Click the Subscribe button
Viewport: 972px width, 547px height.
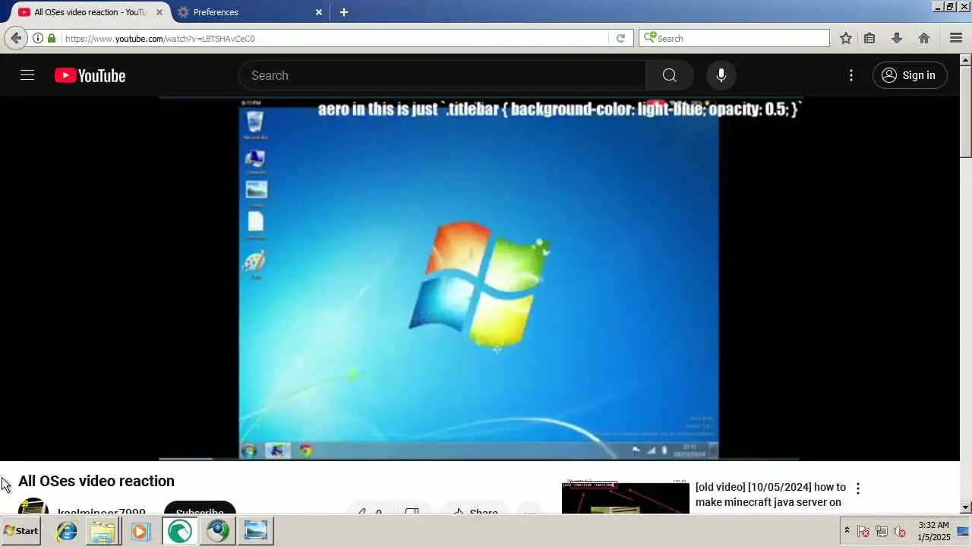(x=200, y=507)
